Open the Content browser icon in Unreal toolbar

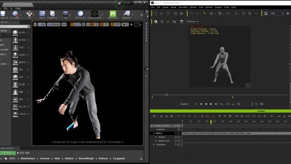[x=42, y=14]
